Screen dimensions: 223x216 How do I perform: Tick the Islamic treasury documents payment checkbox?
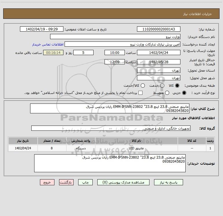[x=140, y=93]
